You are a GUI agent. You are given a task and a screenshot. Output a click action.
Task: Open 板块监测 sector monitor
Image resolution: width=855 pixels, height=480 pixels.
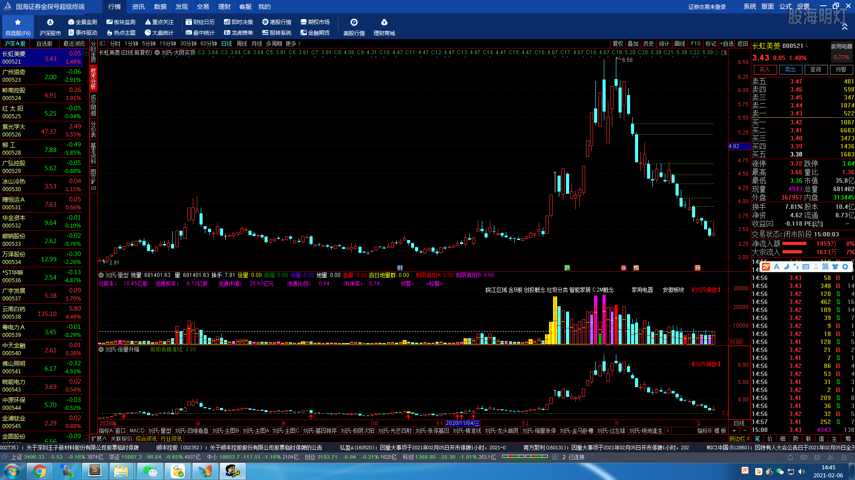tap(121, 22)
